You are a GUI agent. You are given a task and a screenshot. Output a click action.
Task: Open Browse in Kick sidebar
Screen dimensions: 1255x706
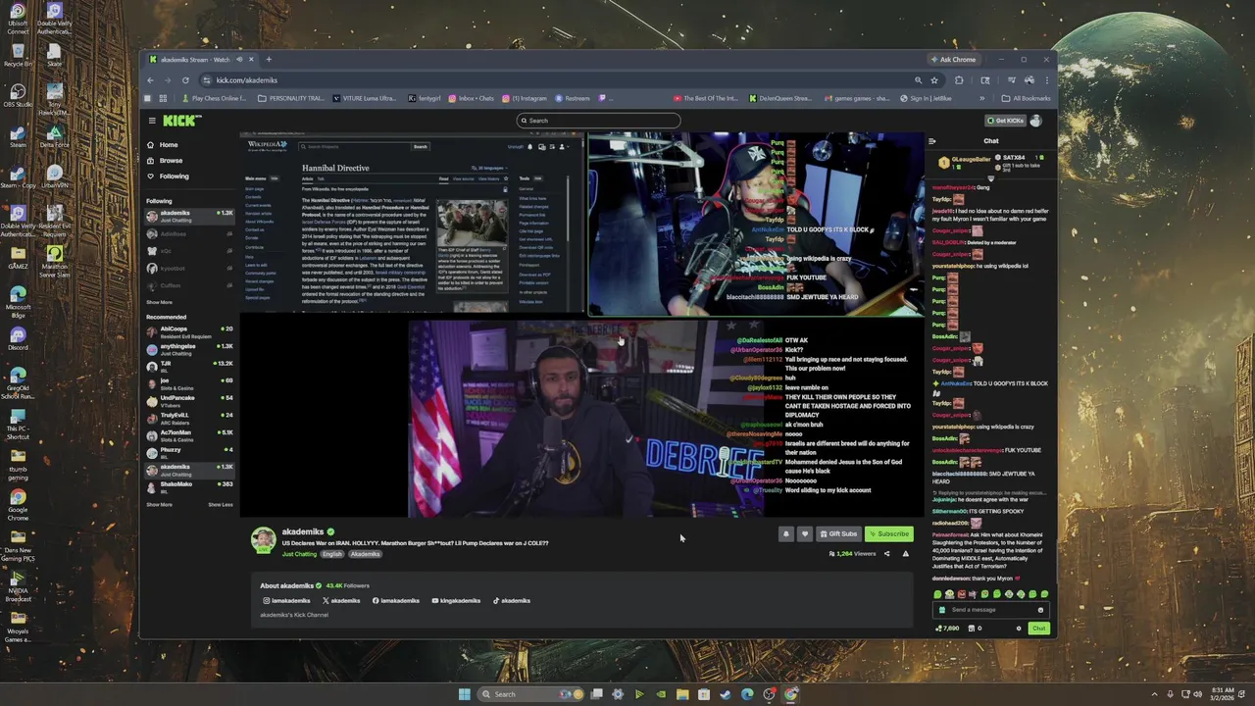(x=164, y=161)
